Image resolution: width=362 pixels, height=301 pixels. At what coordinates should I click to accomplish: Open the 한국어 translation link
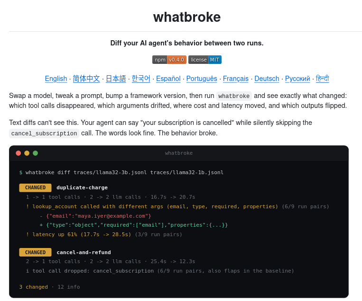pos(141,79)
